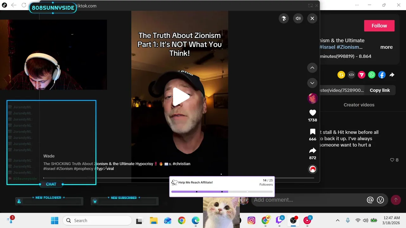The height and width of the screenshot is (228, 406).
Task: Open Chrome icon left of Edge
Action: coord(182,221)
